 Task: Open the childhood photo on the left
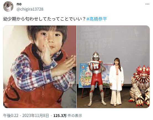coord(40,67)
